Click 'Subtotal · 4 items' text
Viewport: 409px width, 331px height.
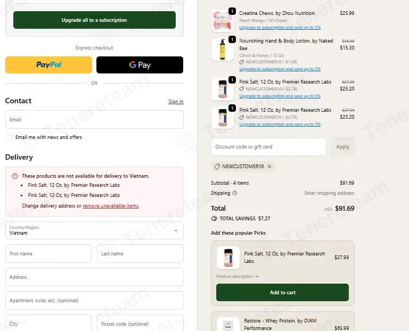230,183
